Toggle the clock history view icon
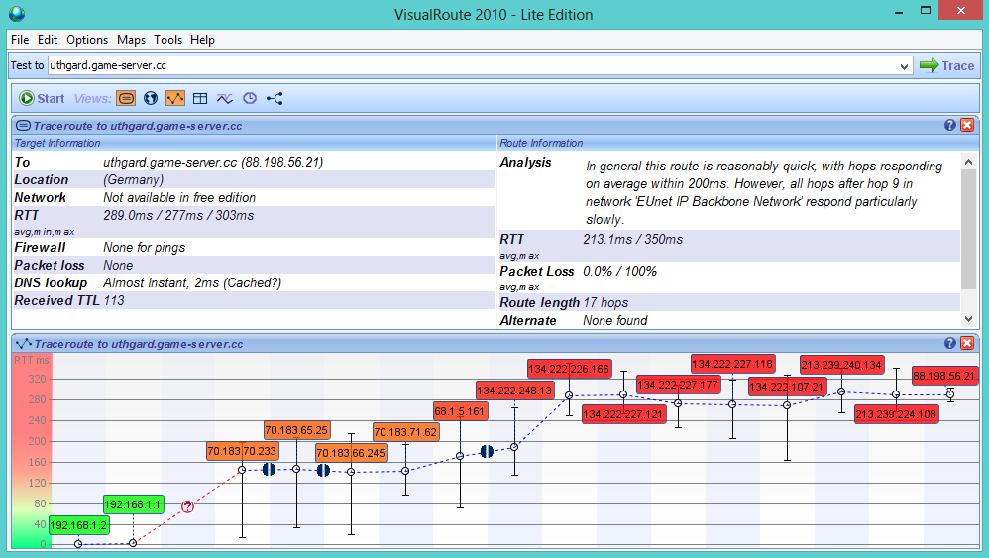Image resolution: width=989 pixels, height=558 pixels. point(250,98)
